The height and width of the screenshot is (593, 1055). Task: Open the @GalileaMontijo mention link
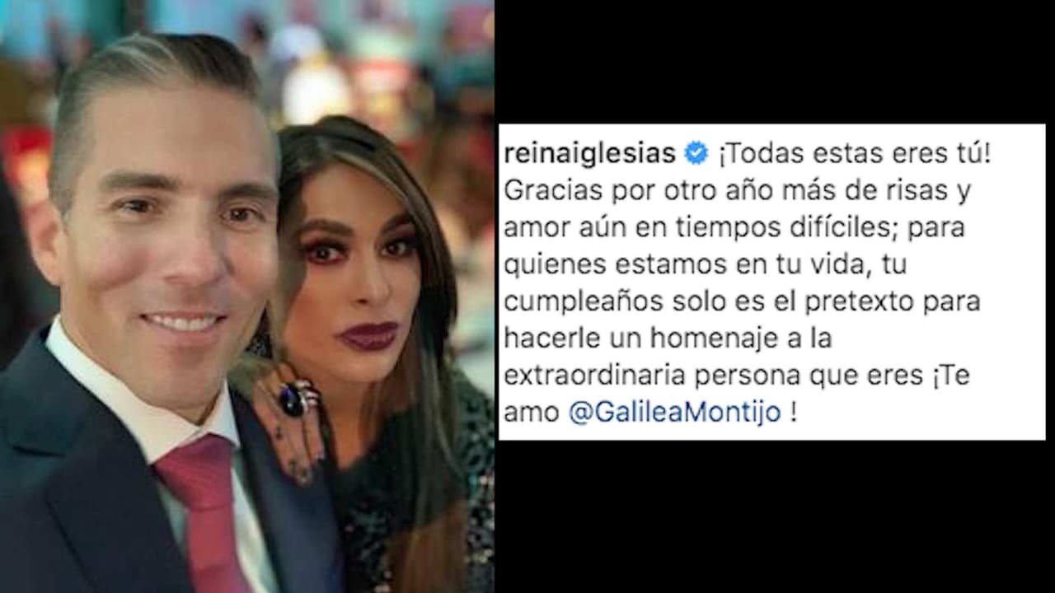pyautogui.click(x=674, y=412)
